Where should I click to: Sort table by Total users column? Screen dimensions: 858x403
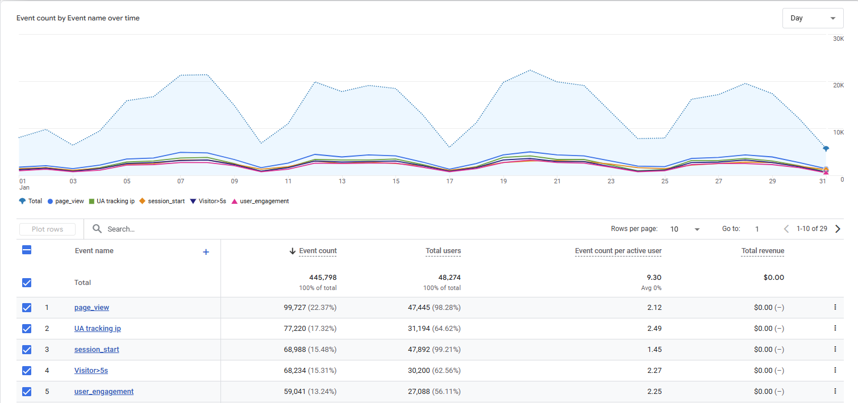pyautogui.click(x=443, y=251)
